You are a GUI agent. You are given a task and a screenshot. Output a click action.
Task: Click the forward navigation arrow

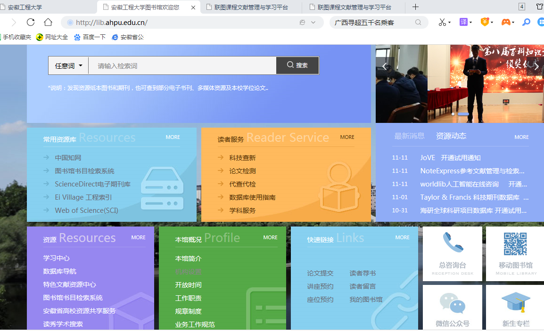coord(14,23)
